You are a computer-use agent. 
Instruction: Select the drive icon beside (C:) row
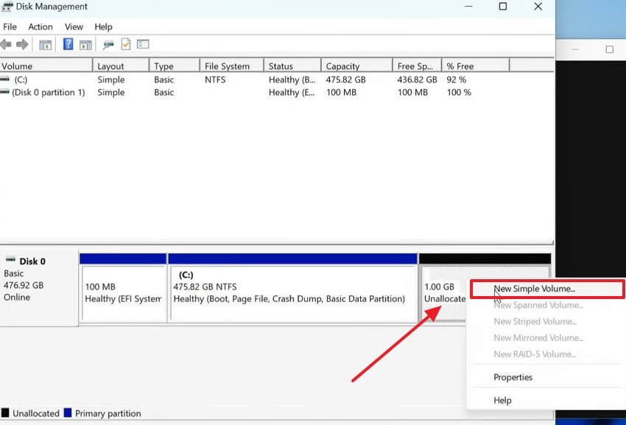pos(5,79)
